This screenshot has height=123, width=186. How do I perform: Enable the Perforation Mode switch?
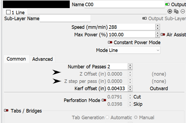(104, 100)
